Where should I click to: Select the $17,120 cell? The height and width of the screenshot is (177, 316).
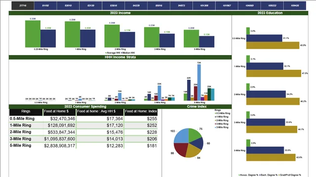pos(100,125)
